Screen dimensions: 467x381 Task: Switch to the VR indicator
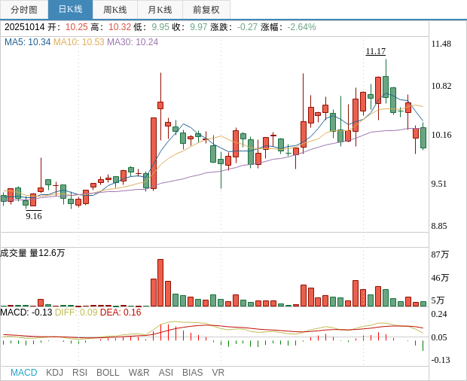218,373
